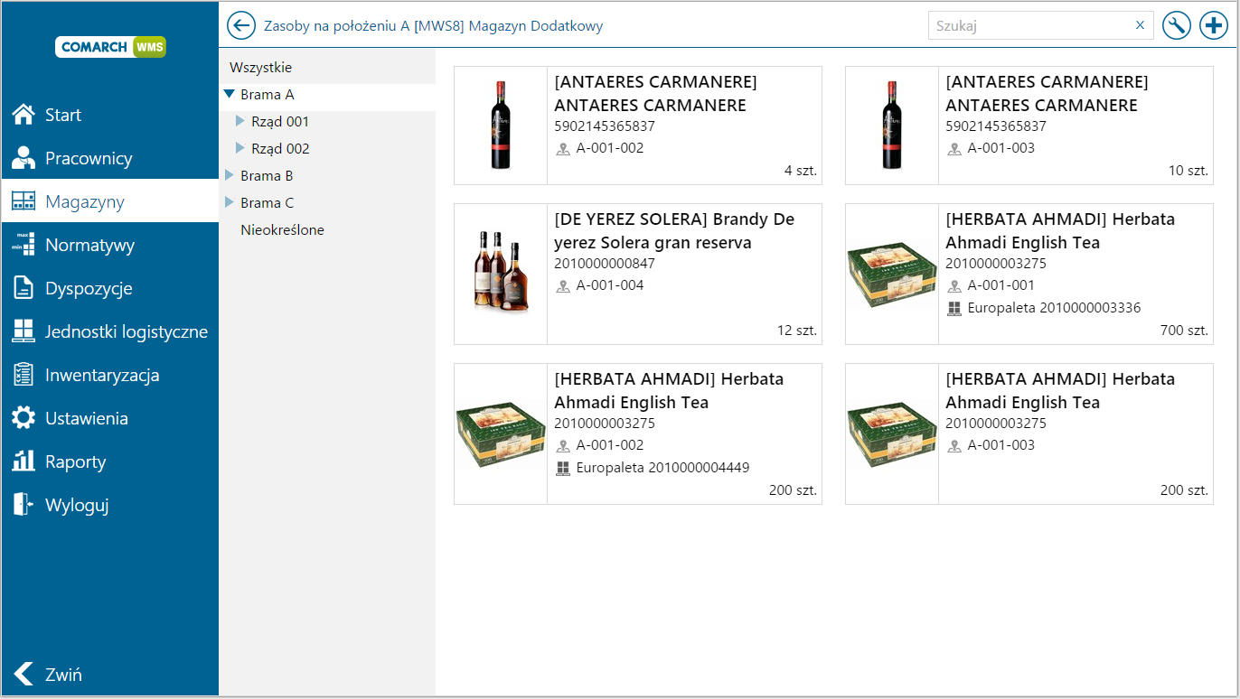This screenshot has width=1240, height=699.
Task: Click wine bottle thumbnail for A-001-003
Action: coord(892,126)
